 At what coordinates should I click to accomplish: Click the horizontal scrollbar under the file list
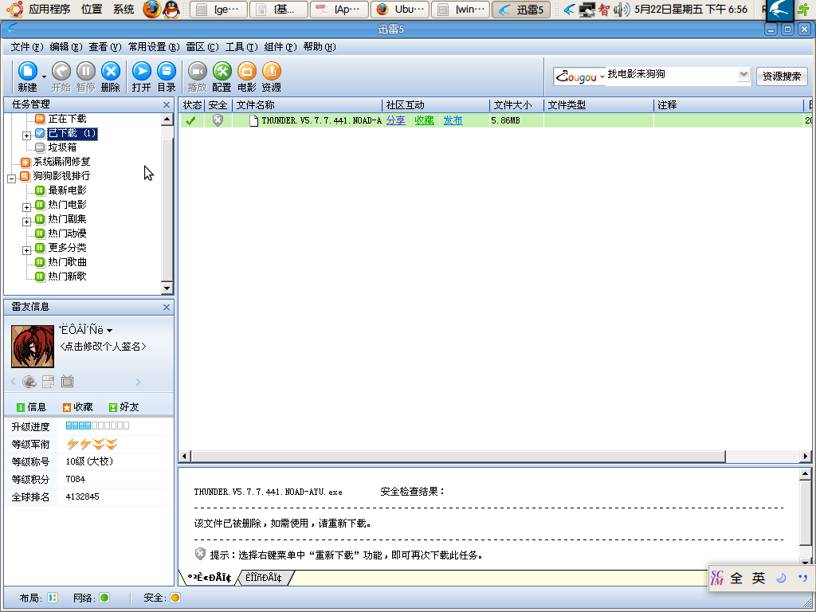click(x=458, y=457)
